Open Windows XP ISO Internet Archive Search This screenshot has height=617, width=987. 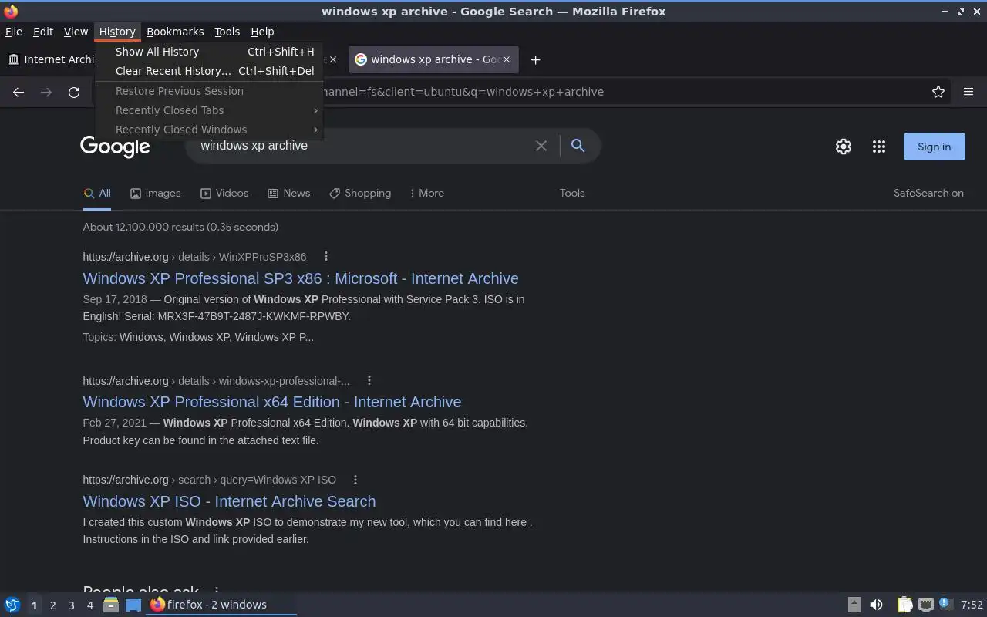coord(229,501)
